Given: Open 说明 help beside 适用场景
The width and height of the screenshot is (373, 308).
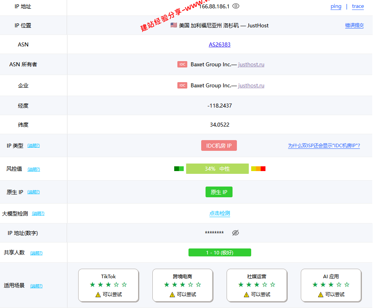Looking at the screenshot, I should pyautogui.click(x=37, y=286).
